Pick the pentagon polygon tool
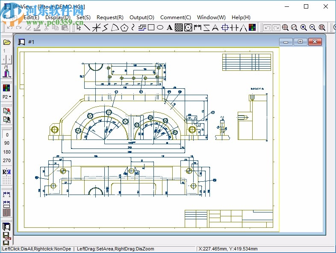336x253 pixels. [124, 28]
